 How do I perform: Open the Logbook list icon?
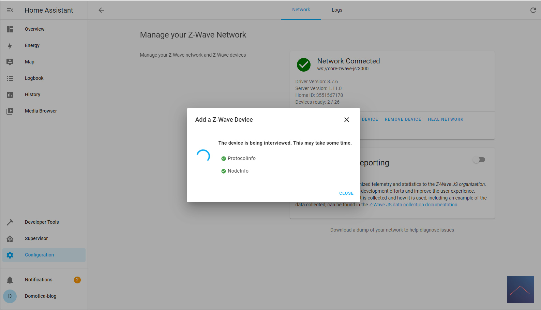coord(10,78)
